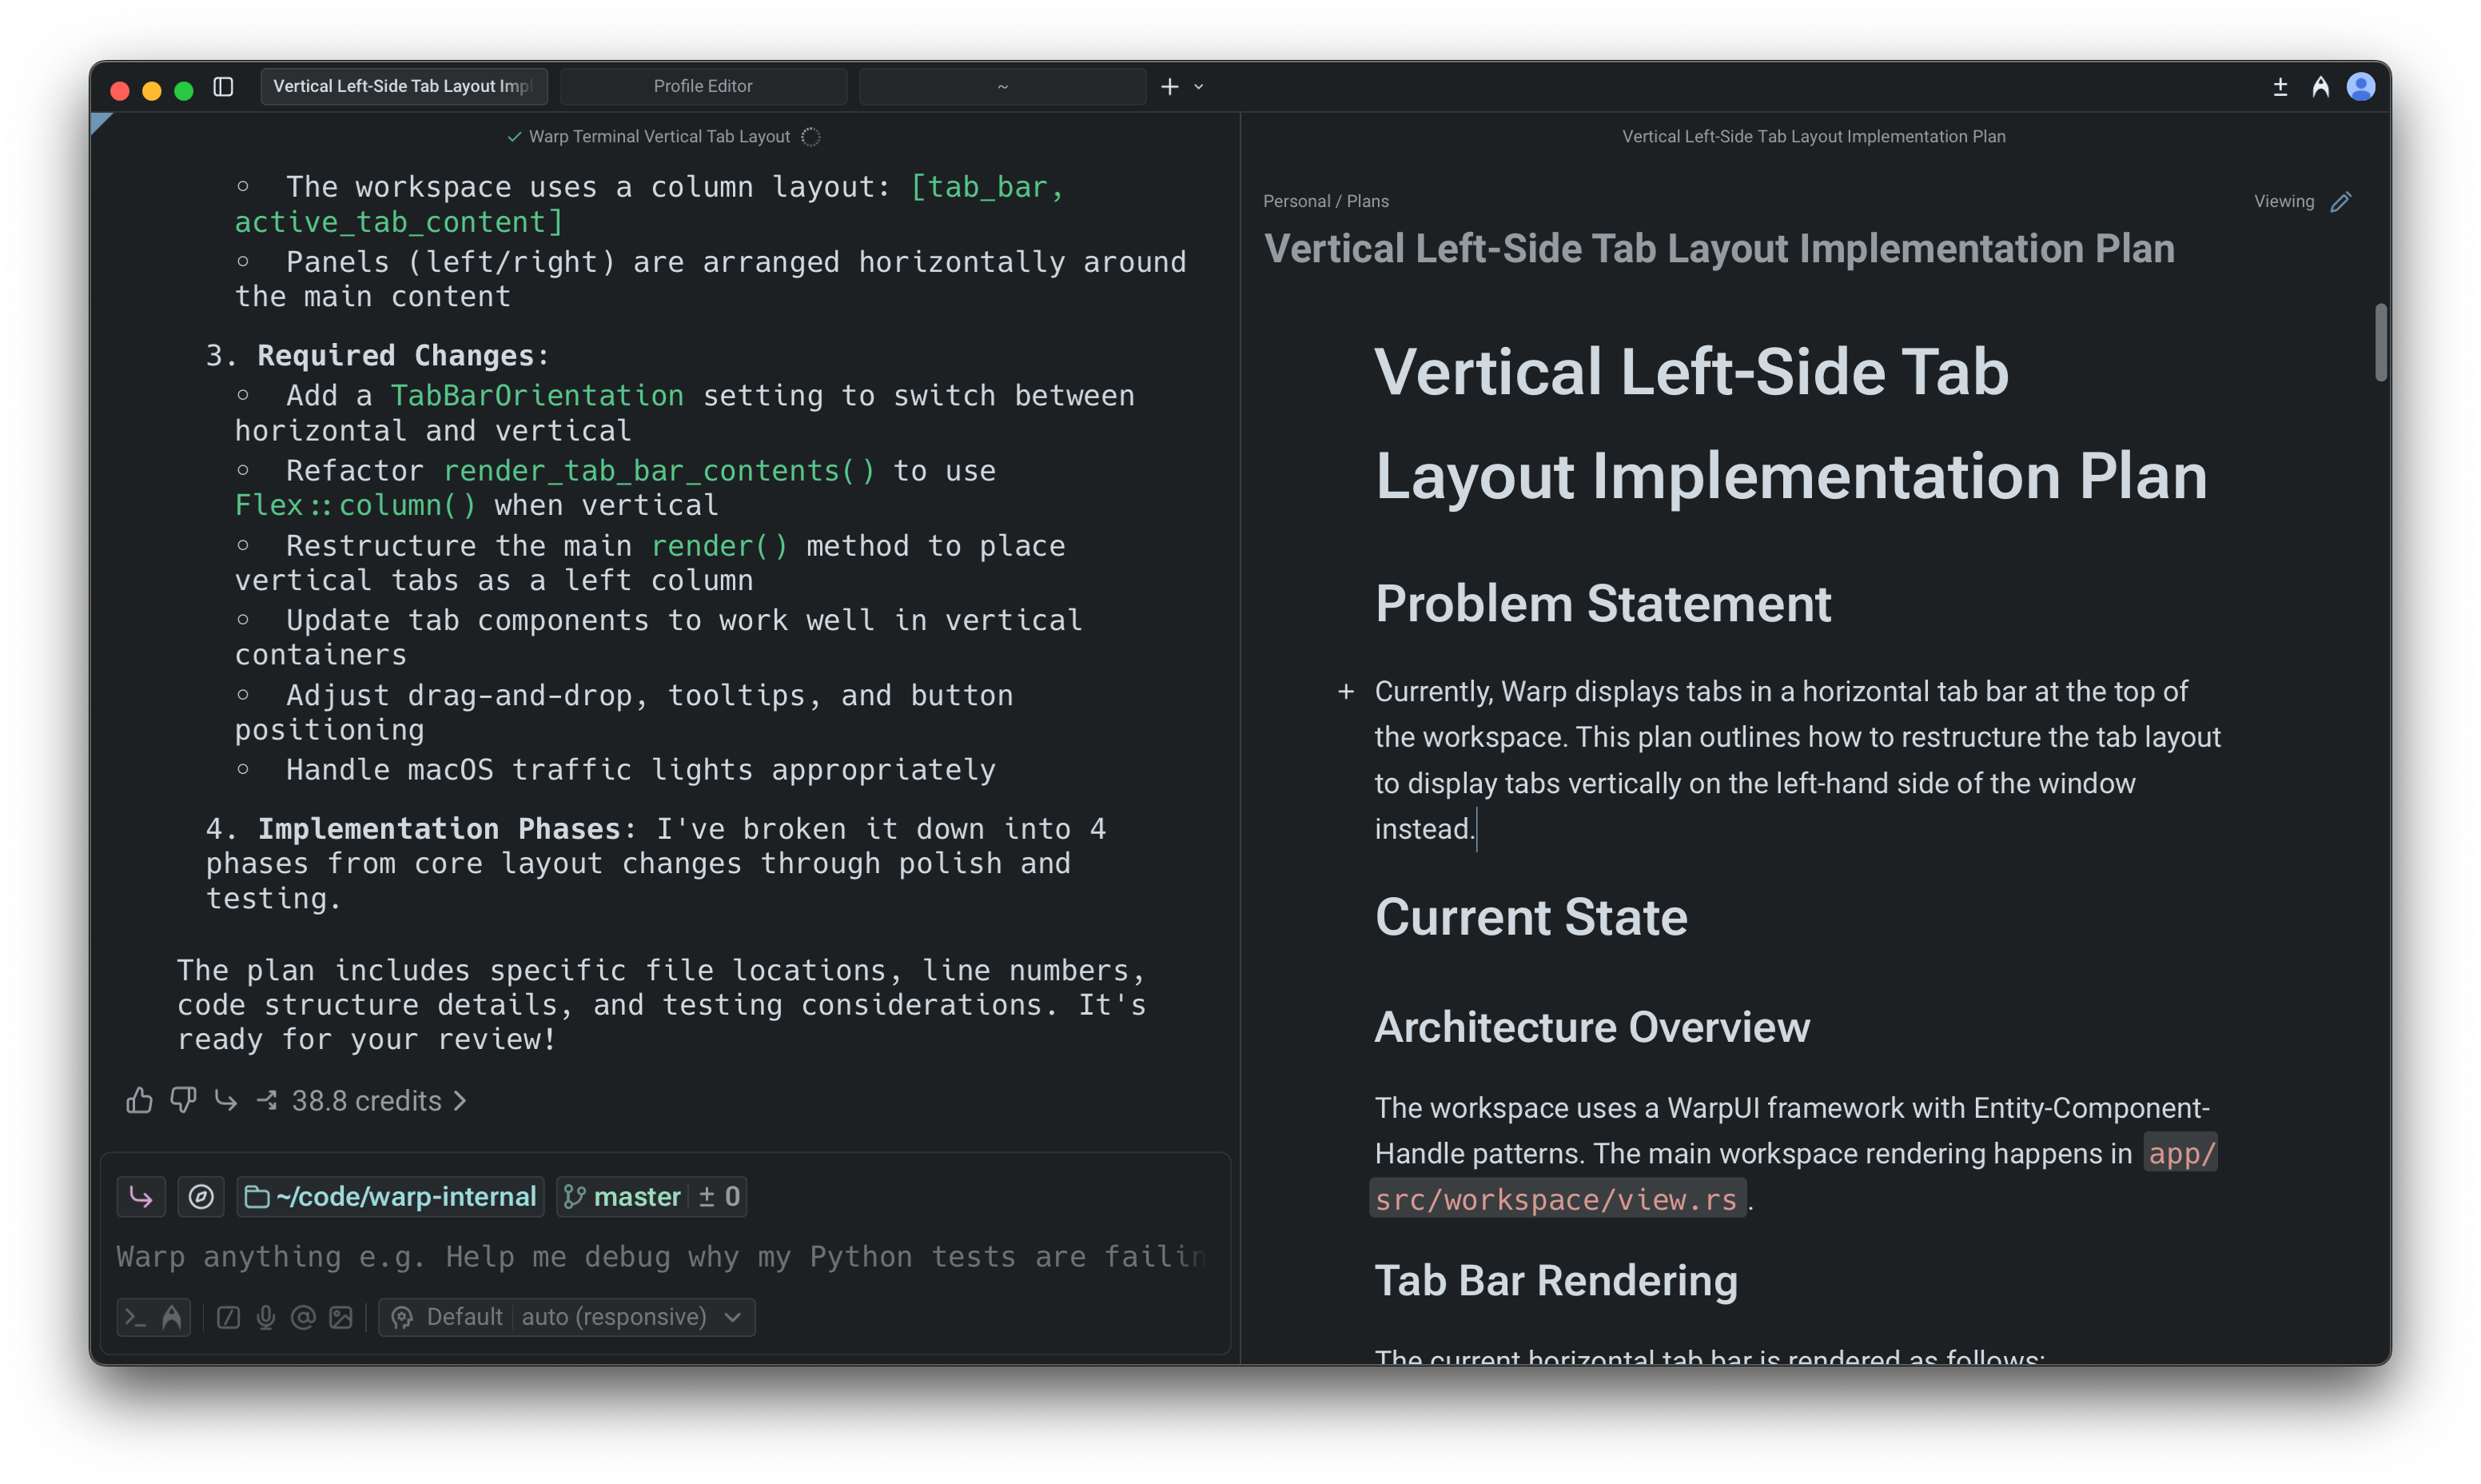Image resolution: width=2481 pixels, height=1484 pixels.
Task: Click the compass icon button
Action: 201,1197
